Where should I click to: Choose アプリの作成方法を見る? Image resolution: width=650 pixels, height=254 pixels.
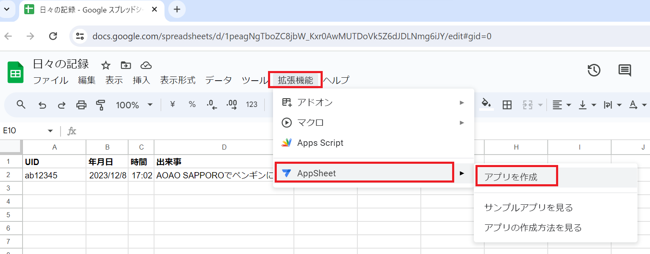pos(556,228)
